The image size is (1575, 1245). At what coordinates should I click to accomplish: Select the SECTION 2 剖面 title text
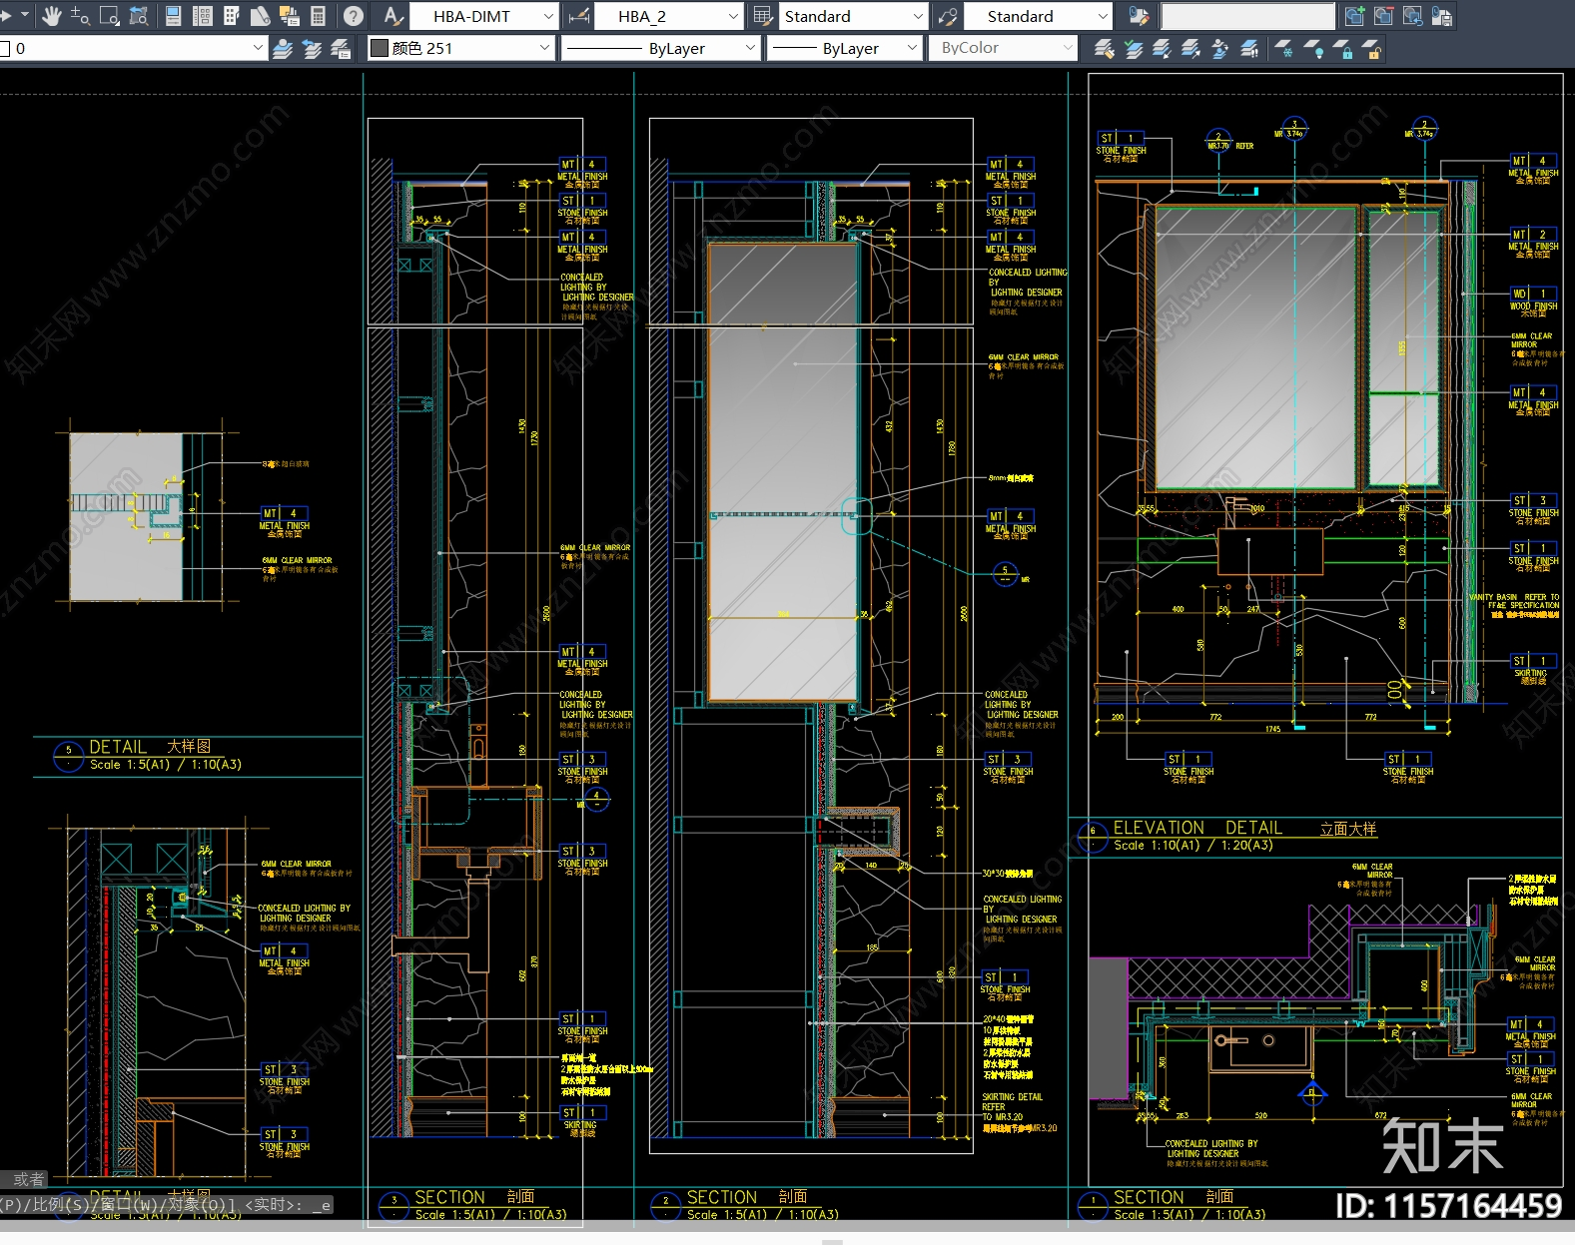(746, 1196)
